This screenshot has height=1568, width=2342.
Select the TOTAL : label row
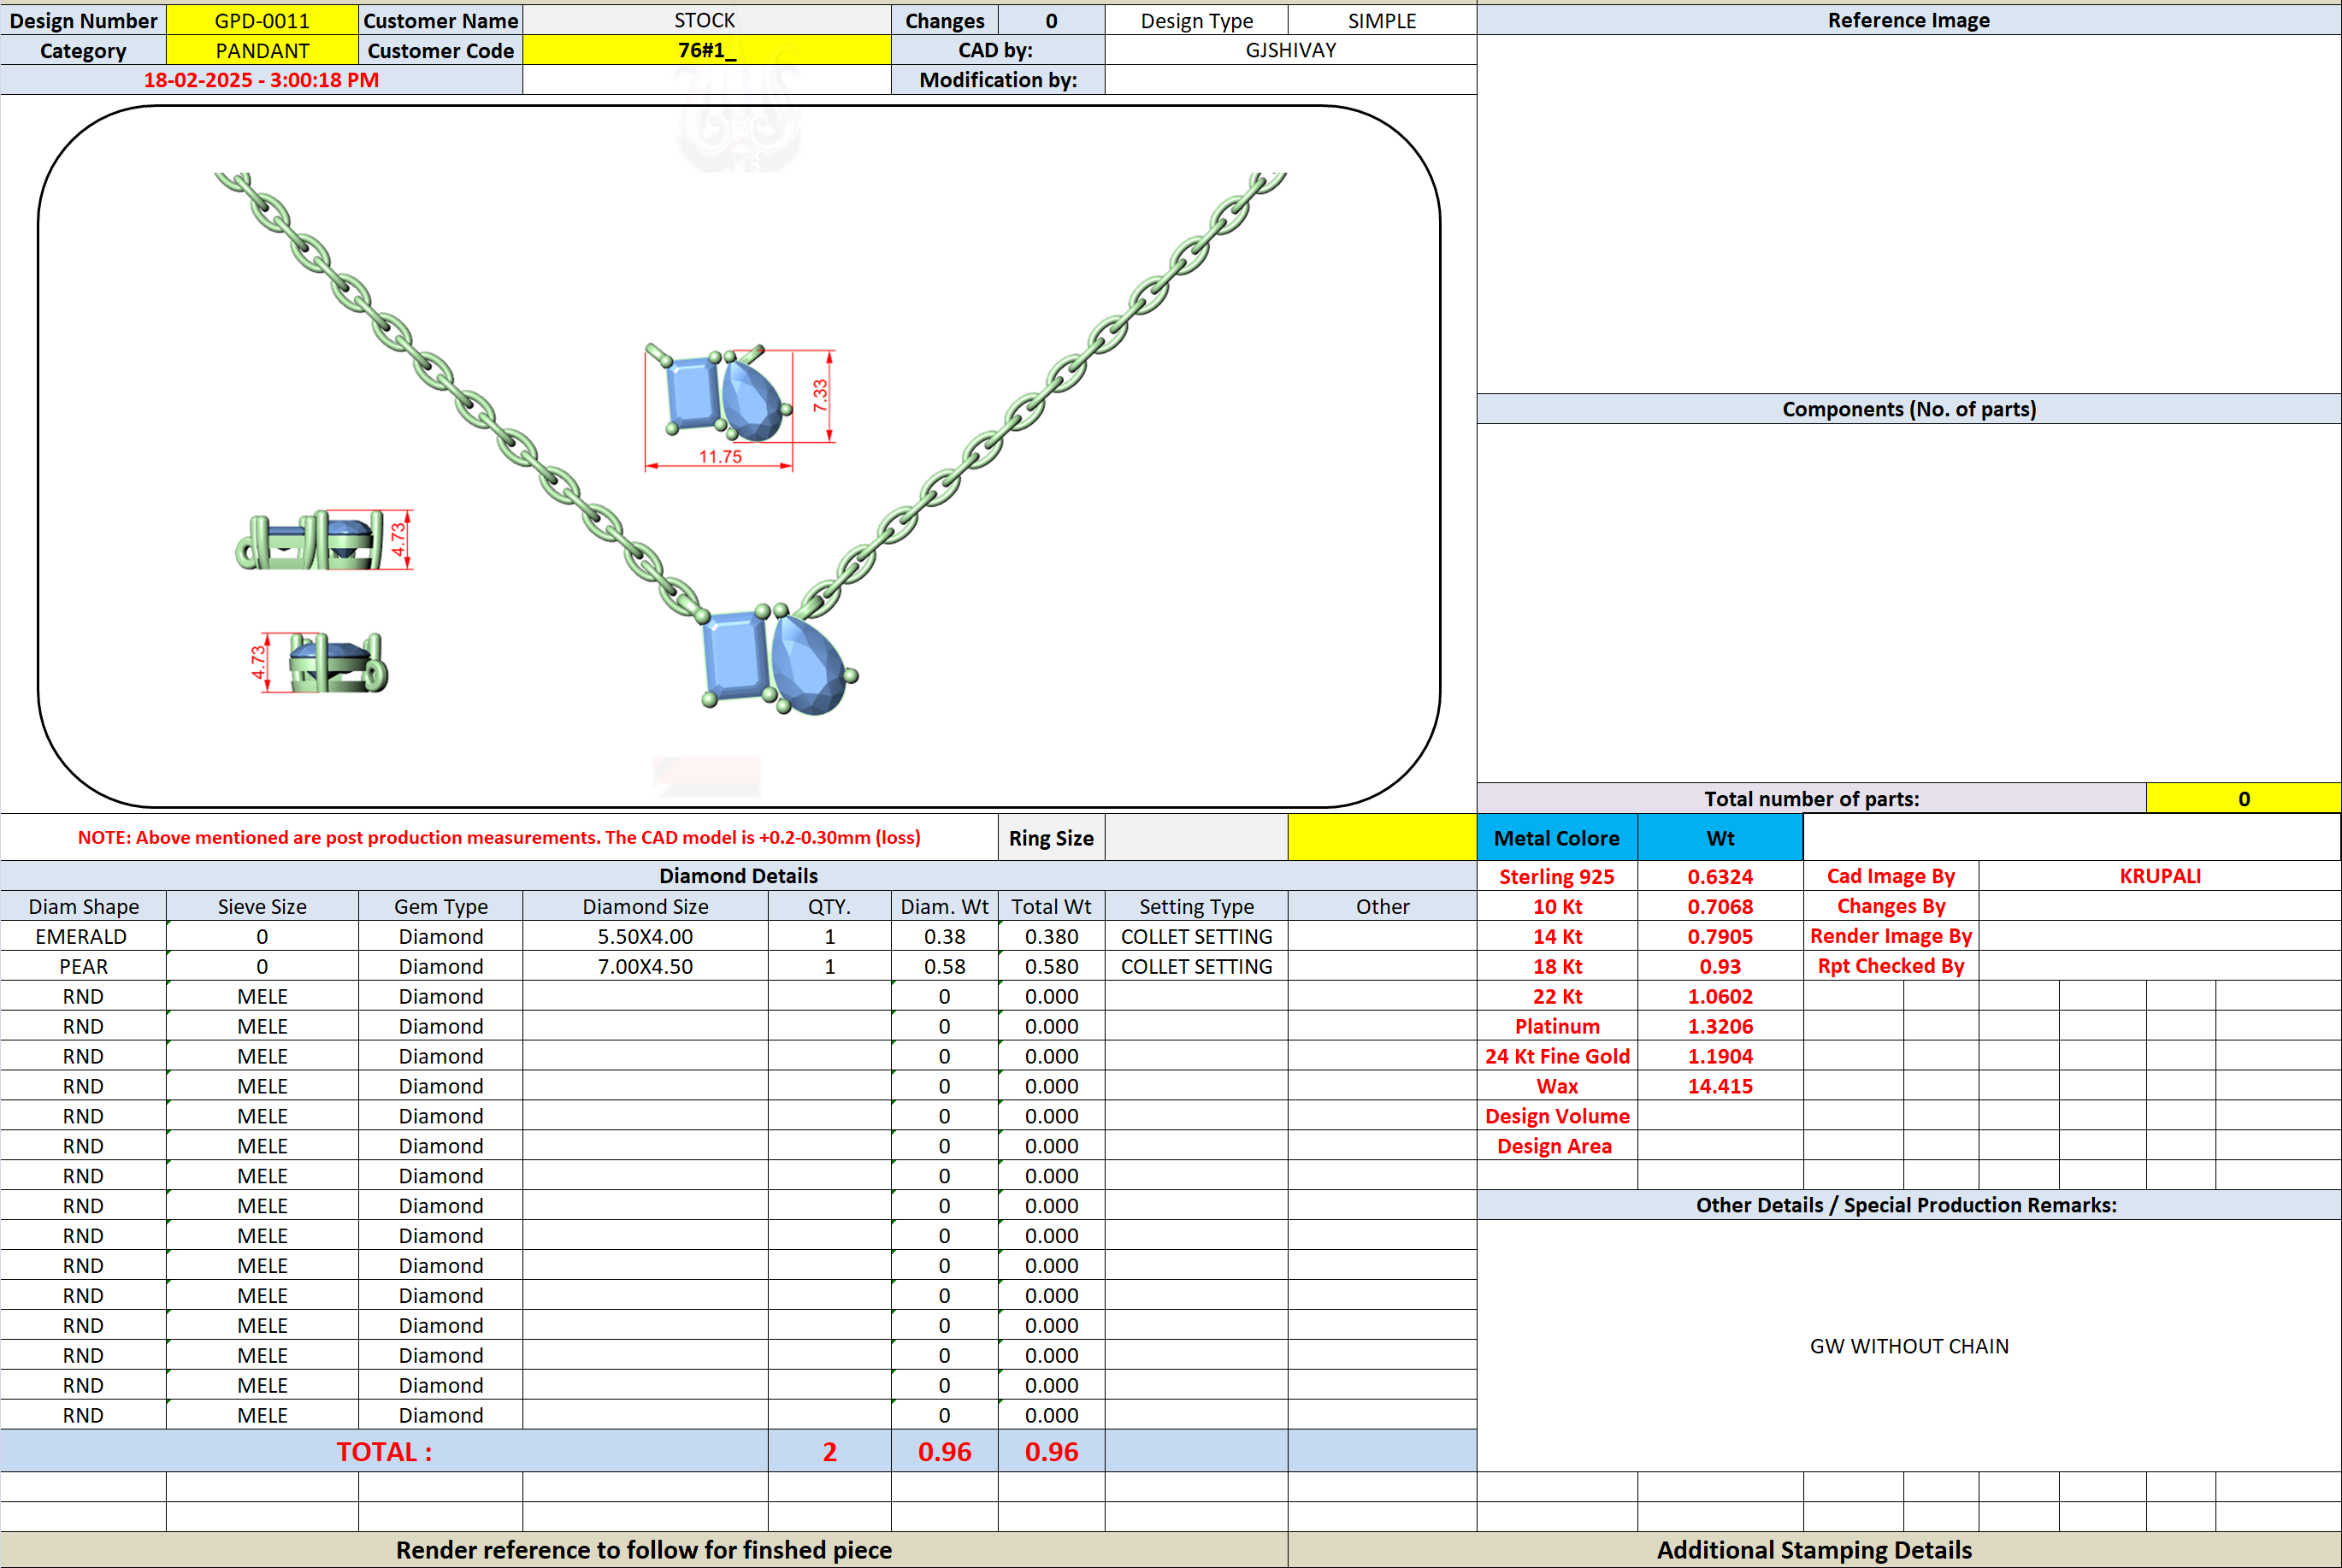[x=384, y=1451]
